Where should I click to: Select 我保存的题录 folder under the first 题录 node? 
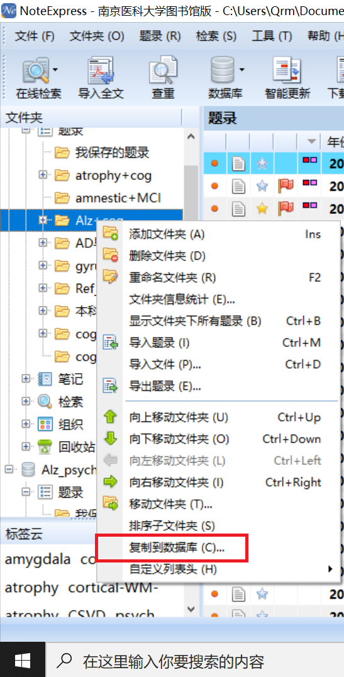pos(112,152)
